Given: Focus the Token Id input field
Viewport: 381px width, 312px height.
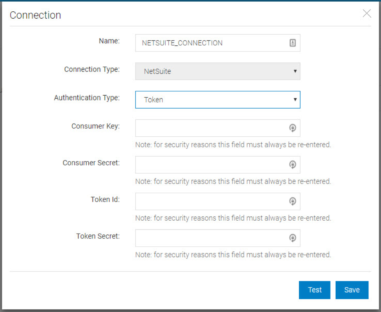Looking at the screenshot, I should [x=218, y=201].
